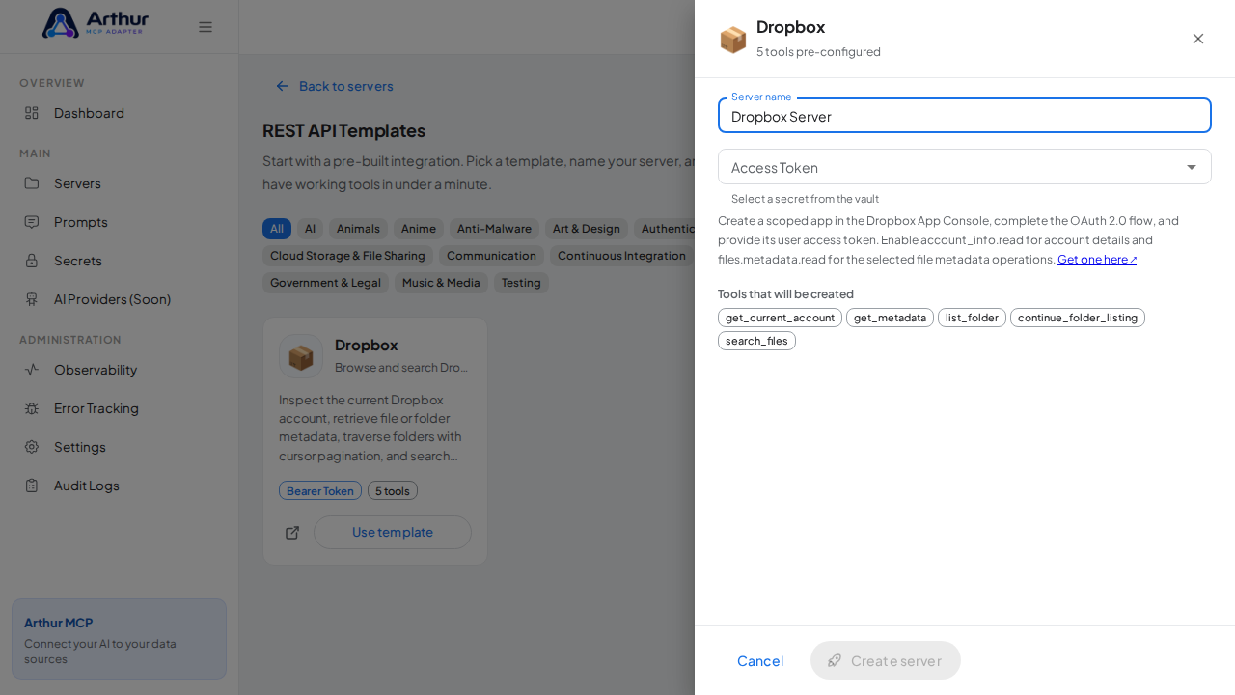
Task: Select the Music & Media category chip
Action: 441,283
